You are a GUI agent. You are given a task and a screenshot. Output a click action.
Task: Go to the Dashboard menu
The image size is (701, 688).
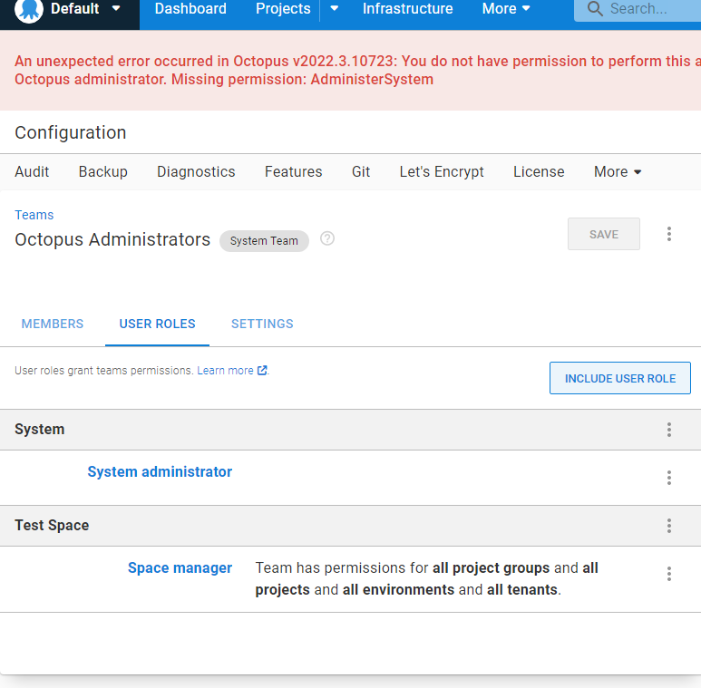[x=190, y=9]
